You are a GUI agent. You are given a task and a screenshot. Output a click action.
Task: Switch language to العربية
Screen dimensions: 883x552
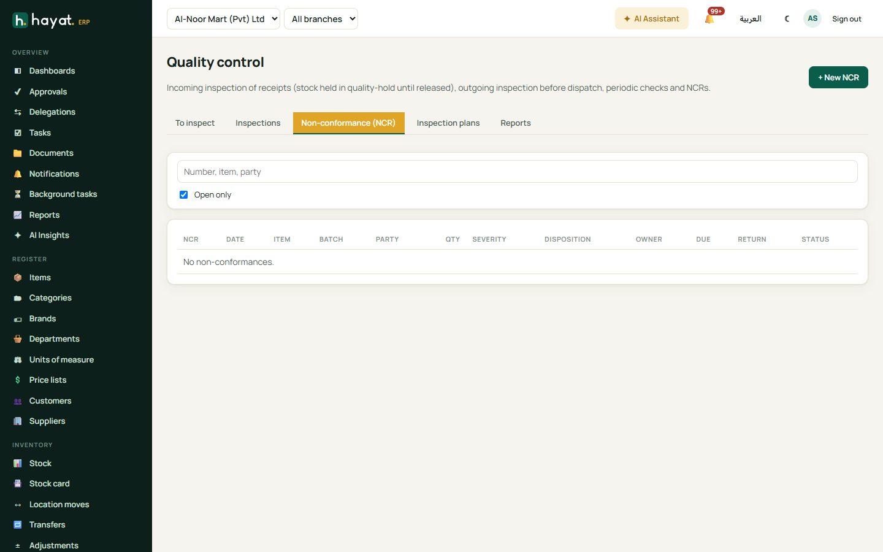[750, 19]
